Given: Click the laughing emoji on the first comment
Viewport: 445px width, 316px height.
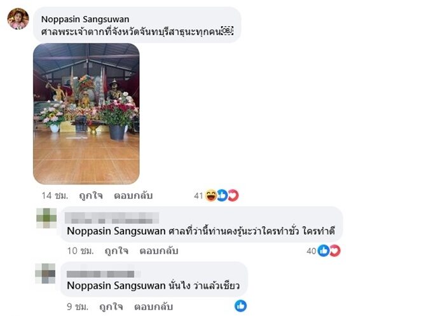Looking at the screenshot, I should [211, 195].
